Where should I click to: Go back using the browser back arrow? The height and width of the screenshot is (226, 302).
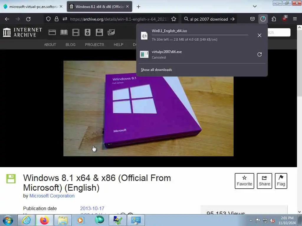click(x=7, y=19)
